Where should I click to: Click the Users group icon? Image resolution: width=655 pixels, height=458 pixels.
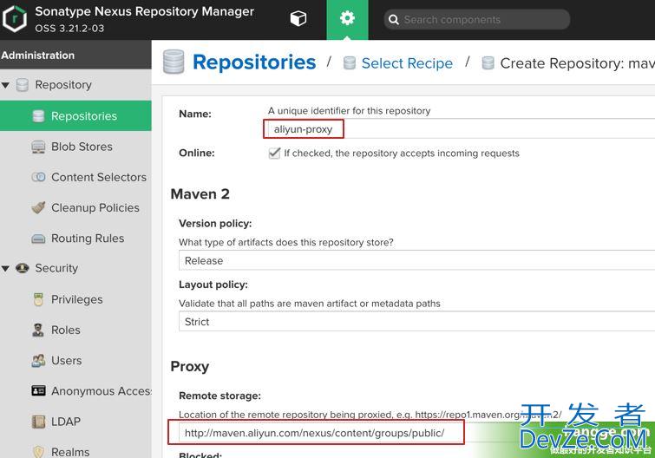pyautogui.click(x=38, y=360)
